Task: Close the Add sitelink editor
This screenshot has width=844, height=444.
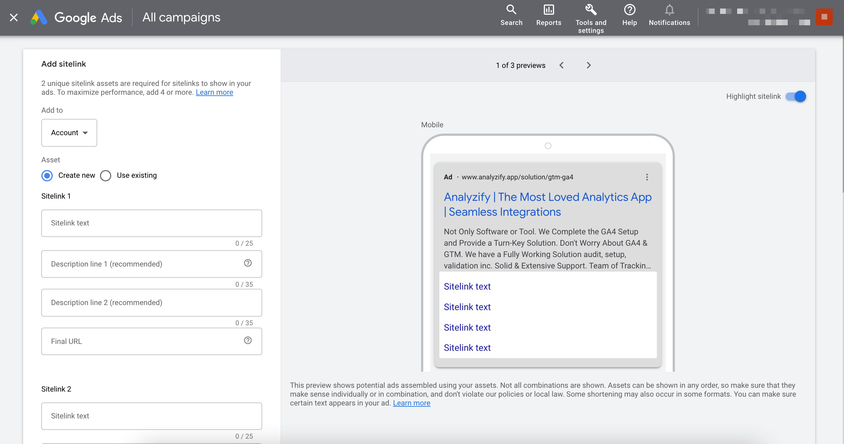Action: (14, 17)
